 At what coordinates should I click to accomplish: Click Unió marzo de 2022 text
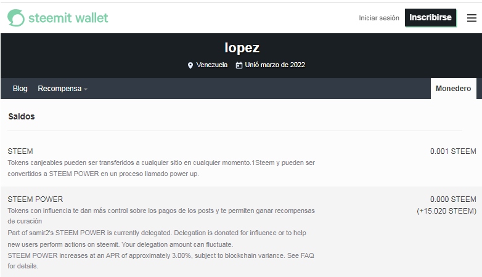275,65
